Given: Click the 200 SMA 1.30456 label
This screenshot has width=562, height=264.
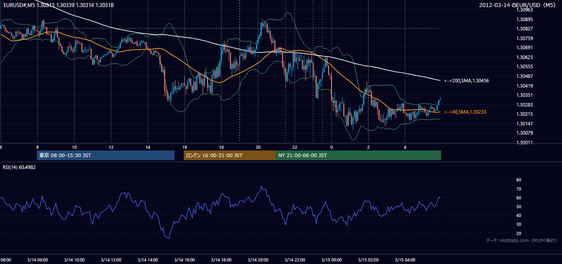Looking at the screenshot, I should tap(466, 81).
